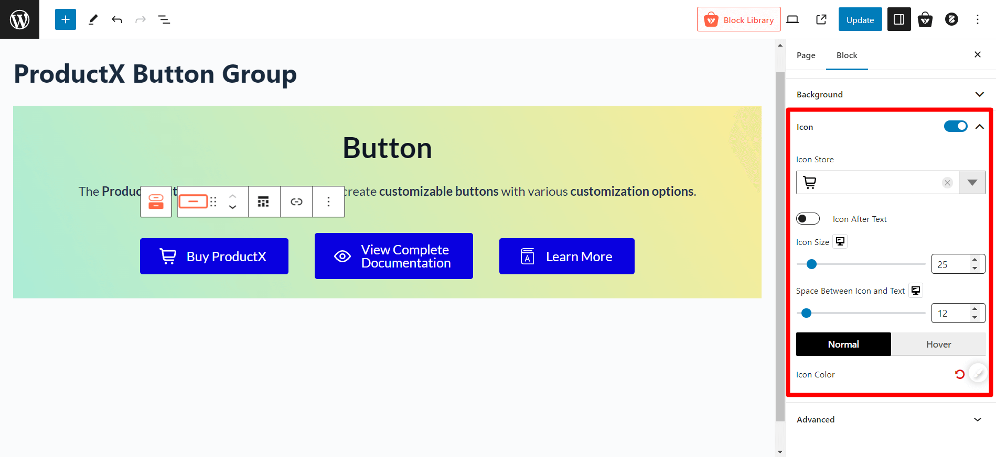Change device for Icon Size
The width and height of the screenshot is (996, 457).
pyautogui.click(x=840, y=241)
